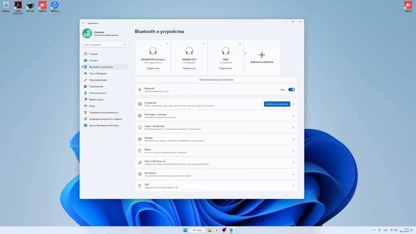Screen dimensions: 416x234
Task: Open the Принтеры и сканеры row
Action: (216, 116)
